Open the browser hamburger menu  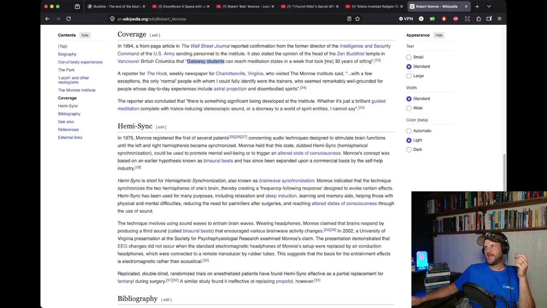[499, 19]
